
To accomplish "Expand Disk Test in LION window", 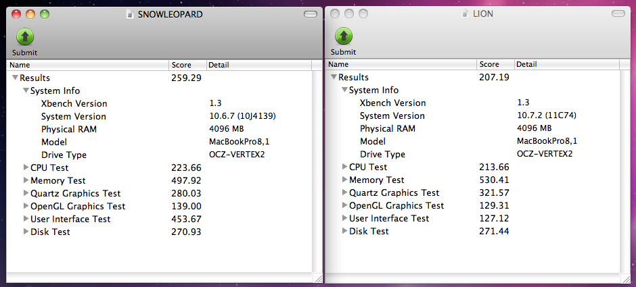I will 345,231.
